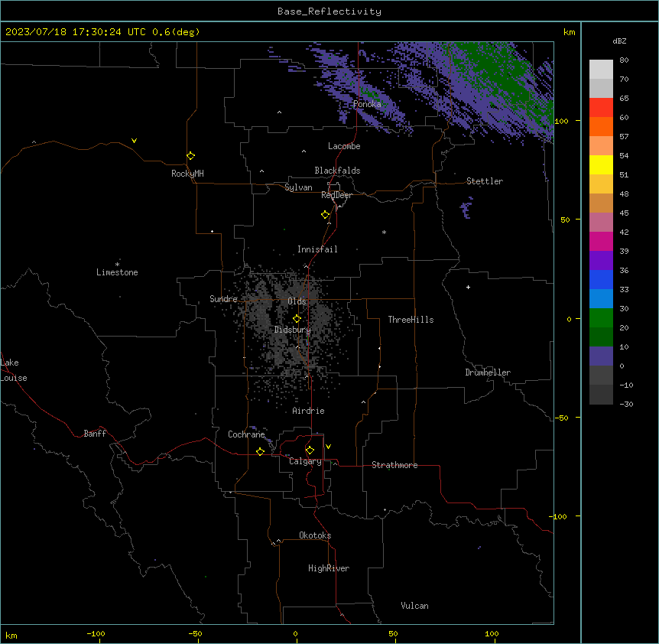Click the 2023/07/18 17:30:24 UTC timestamp

[76, 32]
